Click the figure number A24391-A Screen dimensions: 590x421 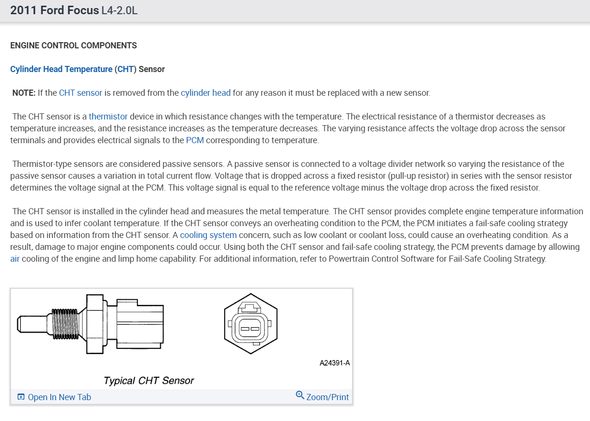tap(335, 363)
